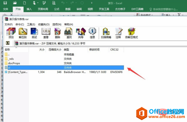187x122 pixels.
Task: Switch to Excel 方方格子 tab
Action: point(120,9)
